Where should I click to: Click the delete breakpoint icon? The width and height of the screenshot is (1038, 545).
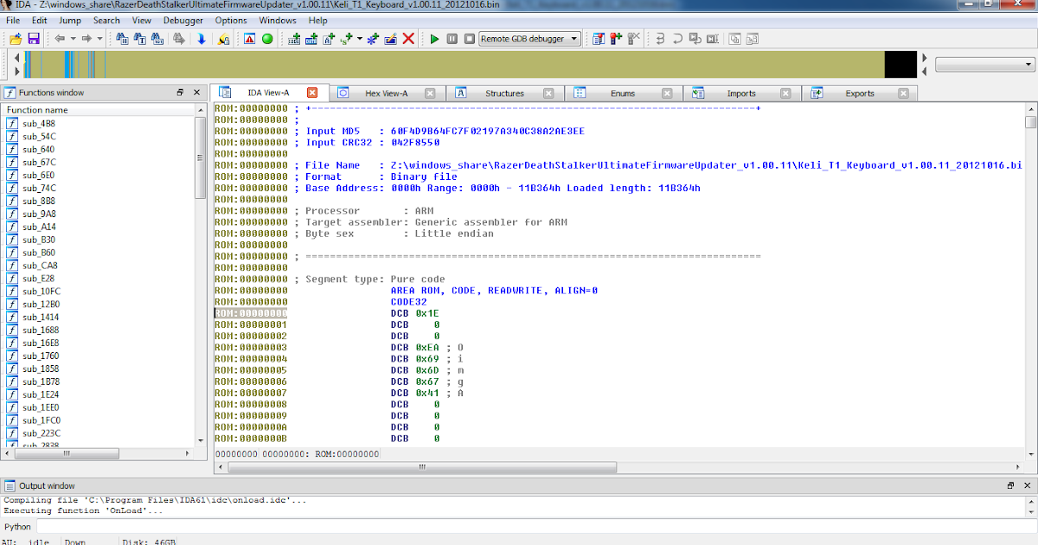(634, 39)
